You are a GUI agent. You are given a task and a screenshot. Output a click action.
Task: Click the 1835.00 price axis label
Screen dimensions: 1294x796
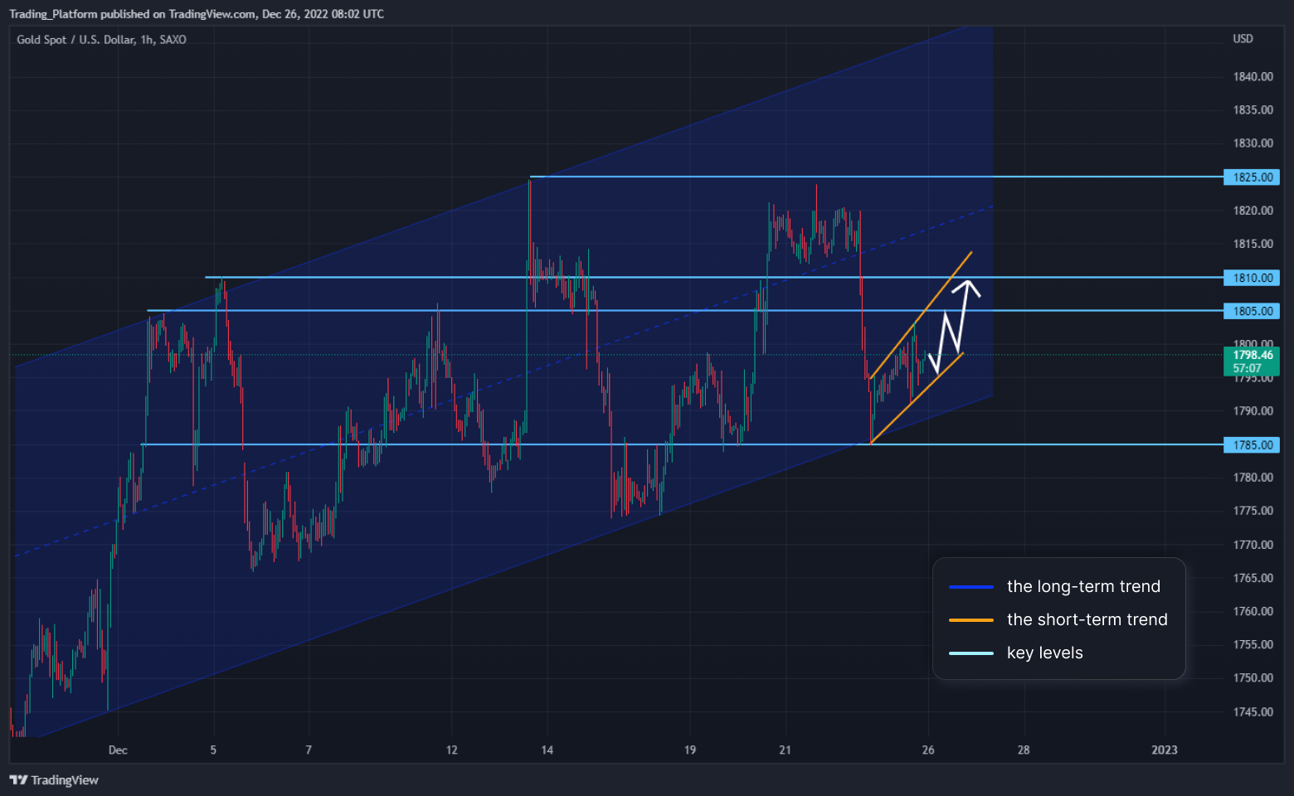(x=1253, y=109)
